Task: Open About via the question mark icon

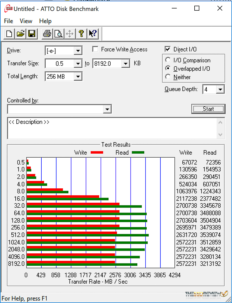Action: pyautogui.click(x=81, y=34)
